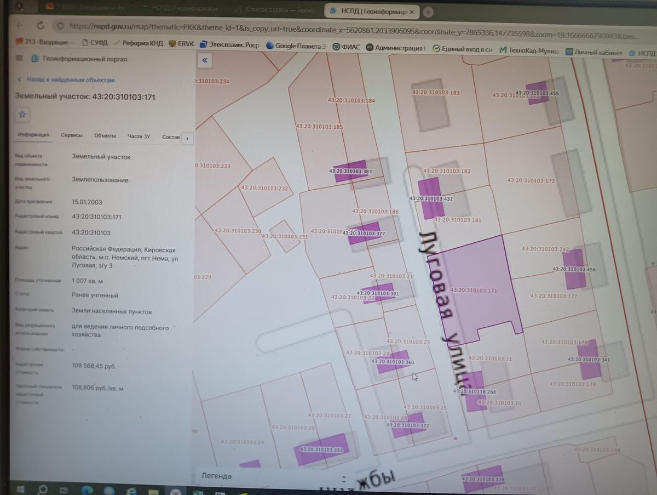Close the active НСПД browser tab
The width and height of the screenshot is (657, 495).
[x=412, y=12]
